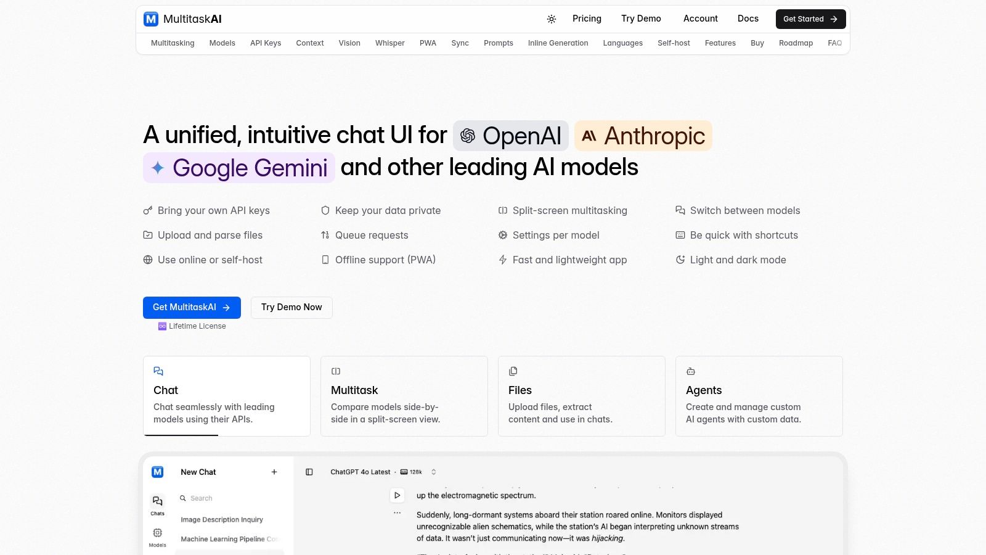
Task: Click the Get MultitaskAI button
Action: (192, 307)
